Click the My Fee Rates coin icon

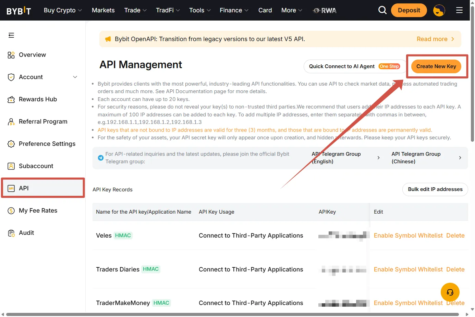11,211
